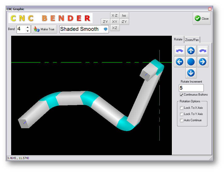The width and height of the screenshot is (224, 172).
Task: Enable Lock To X Axis option
Action: click(x=181, y=108)
